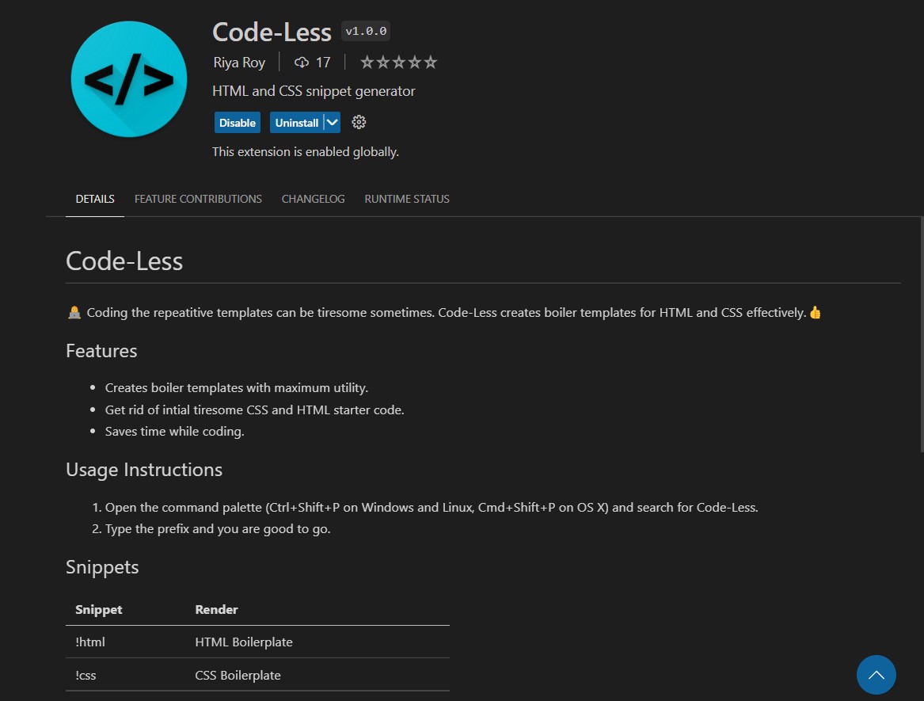Viewport: 924px width, 701px height.
Task: Open the Runtime Status tab
Action: [407, 200]
